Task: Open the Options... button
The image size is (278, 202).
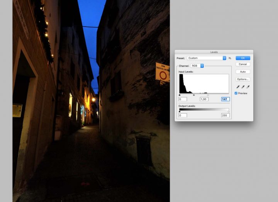Action: [243, 79]
